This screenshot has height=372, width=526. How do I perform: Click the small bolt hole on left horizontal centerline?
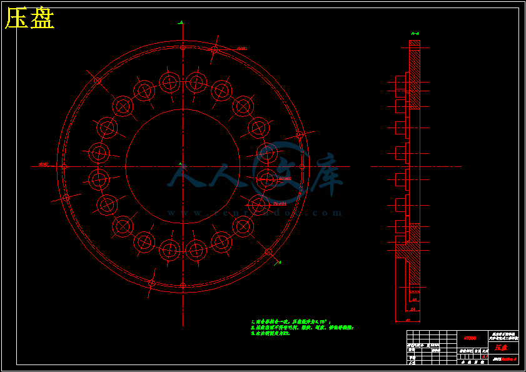pos(64,166)
